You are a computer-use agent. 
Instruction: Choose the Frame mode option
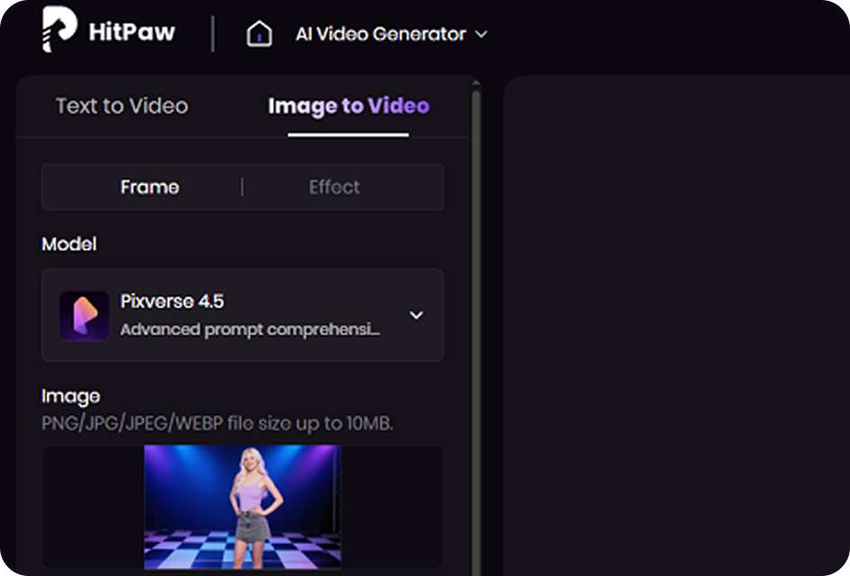point(149,187)
